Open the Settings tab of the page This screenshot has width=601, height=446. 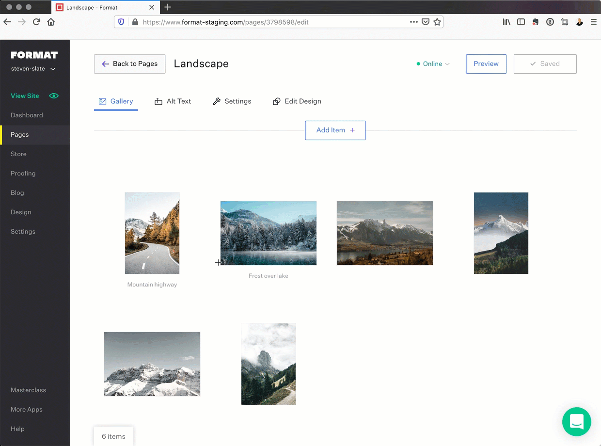[x=232, y=101]
